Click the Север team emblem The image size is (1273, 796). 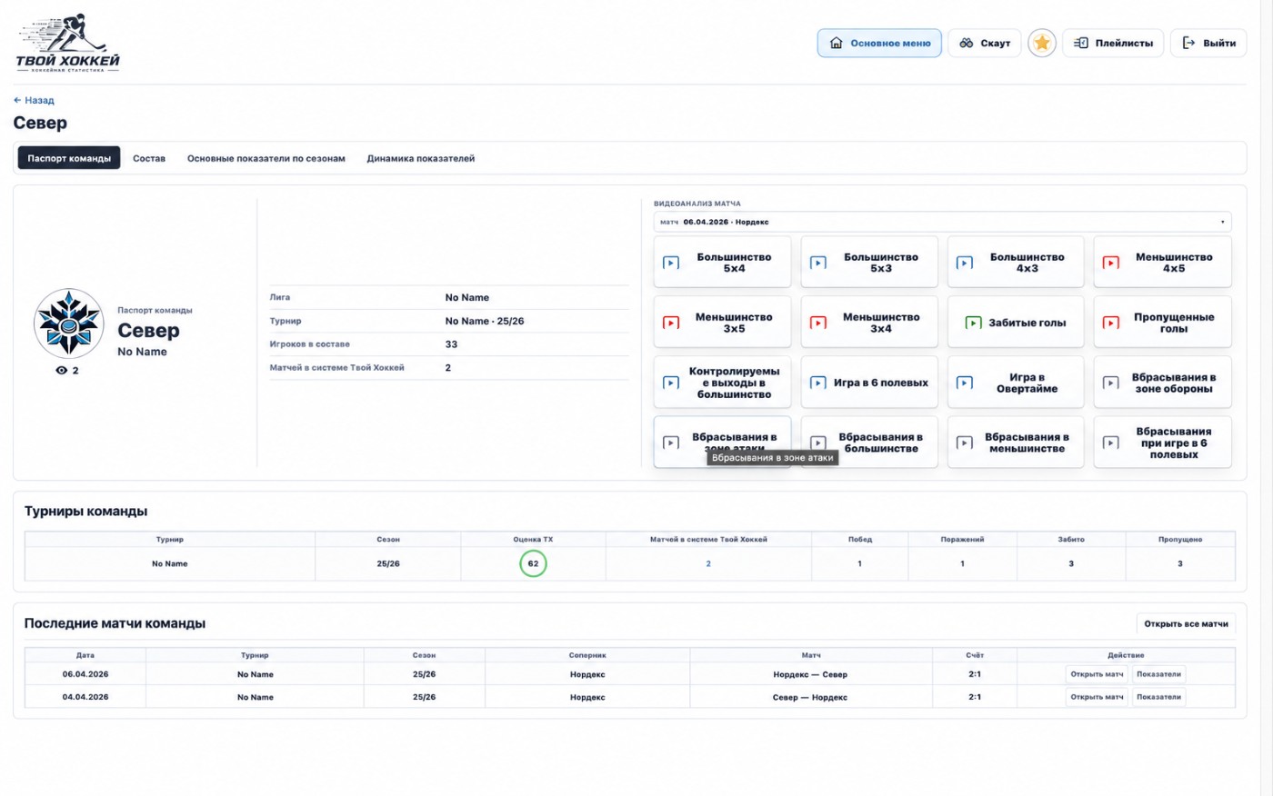(68, 323)
